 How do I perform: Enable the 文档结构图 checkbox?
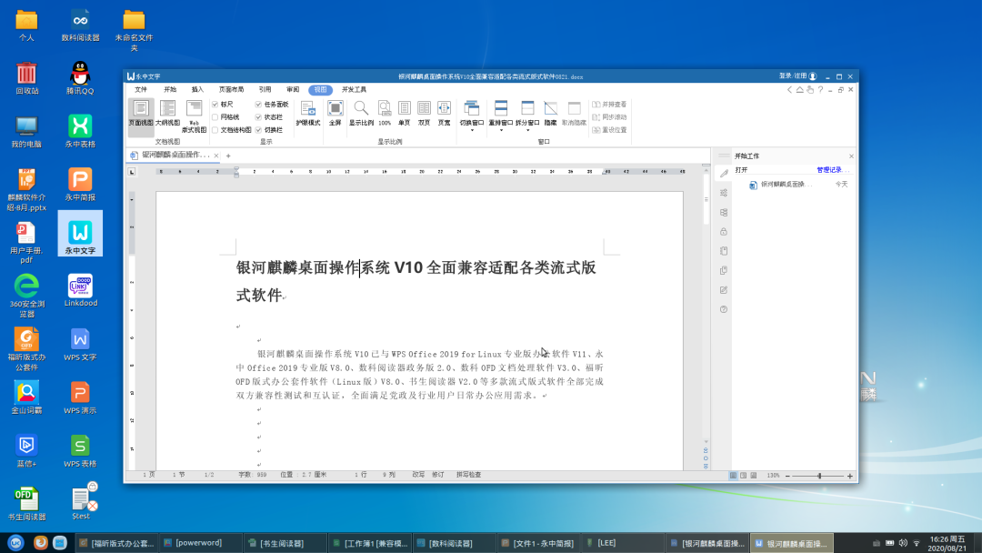point(215,130)
